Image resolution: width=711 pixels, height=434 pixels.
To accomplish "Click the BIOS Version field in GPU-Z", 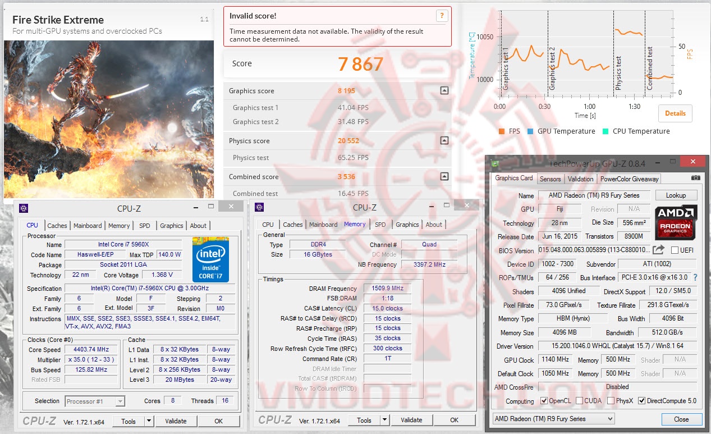I will pyautogui.click(x=594, y=250).
